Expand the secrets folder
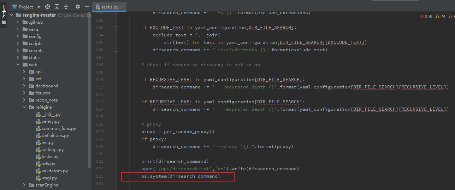Screen dimensions: 455x190 point(18,51)
